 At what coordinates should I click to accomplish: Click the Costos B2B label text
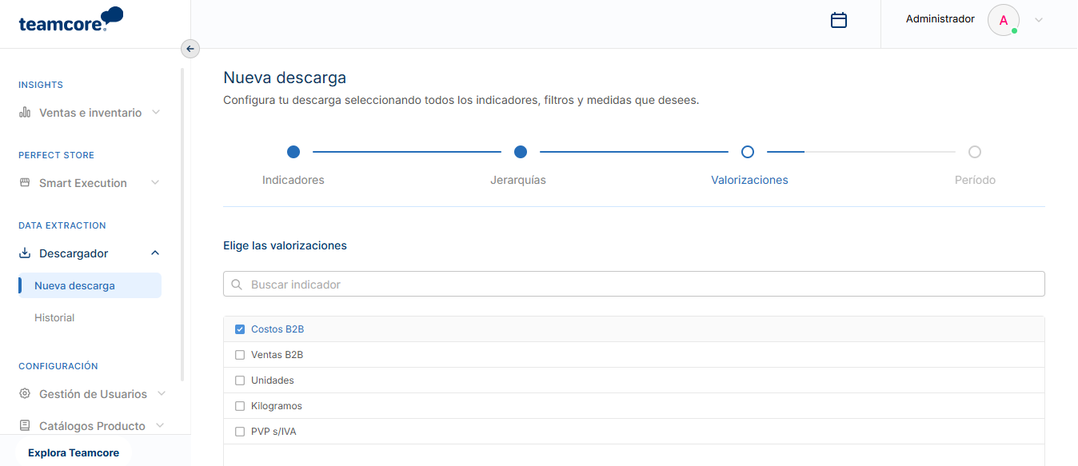coord(277,329)
